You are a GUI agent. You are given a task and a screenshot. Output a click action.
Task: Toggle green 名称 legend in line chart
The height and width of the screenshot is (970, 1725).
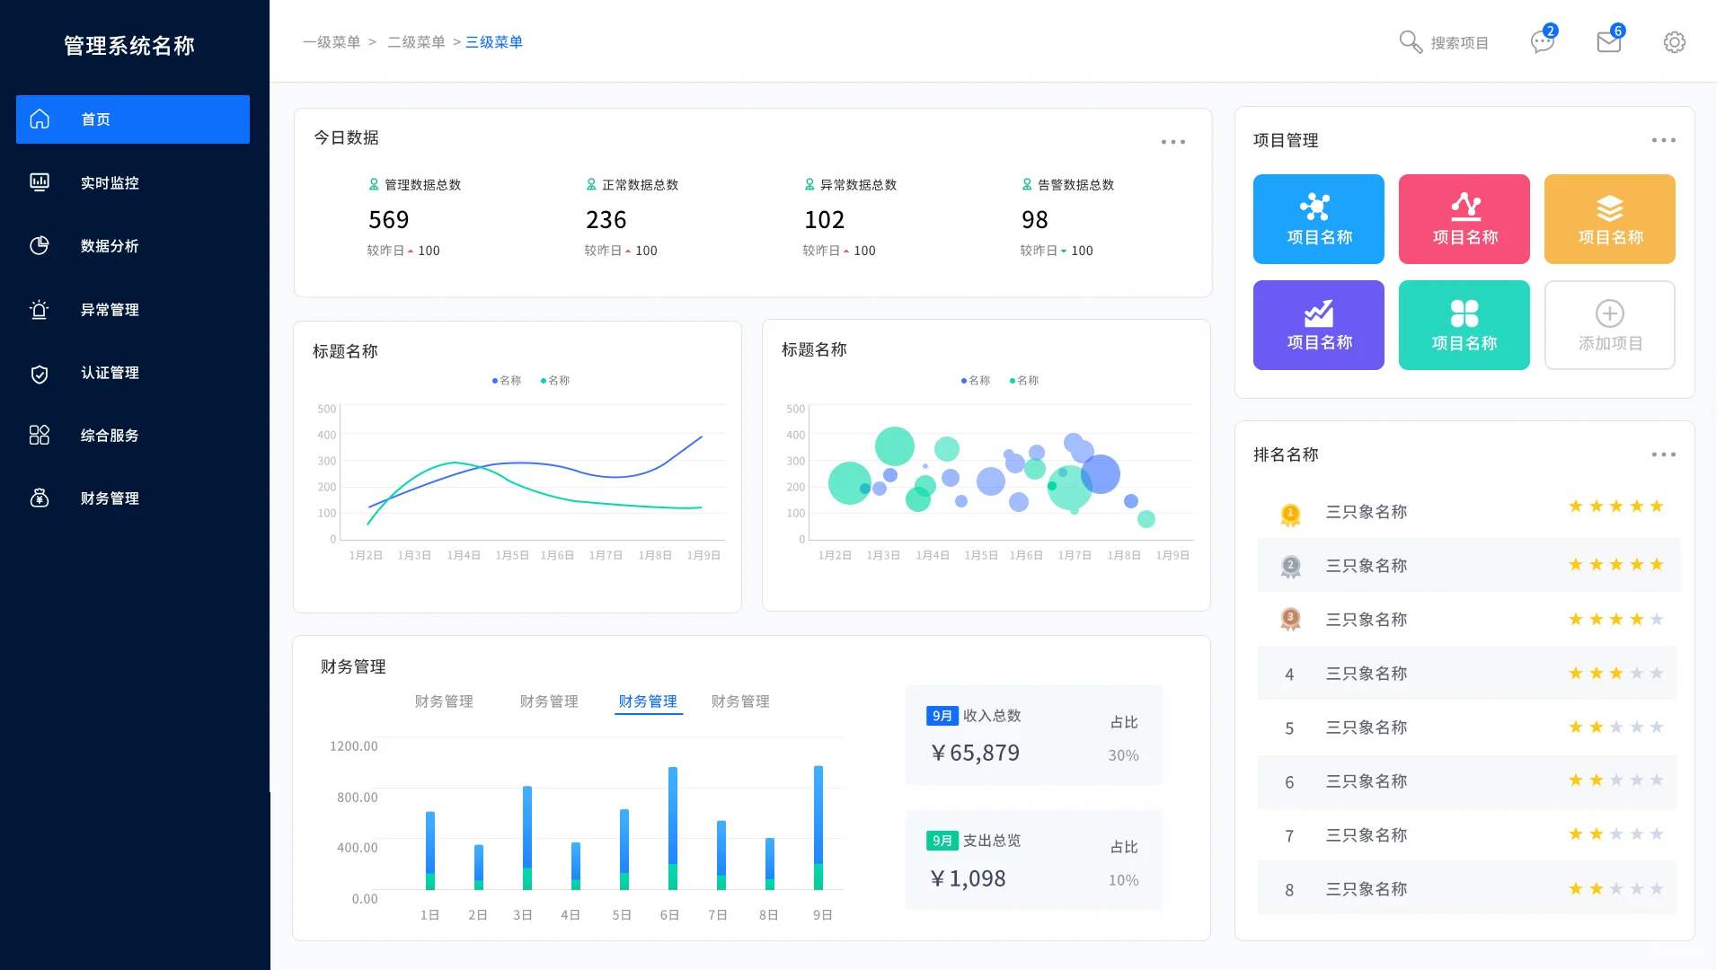point(555,381)
